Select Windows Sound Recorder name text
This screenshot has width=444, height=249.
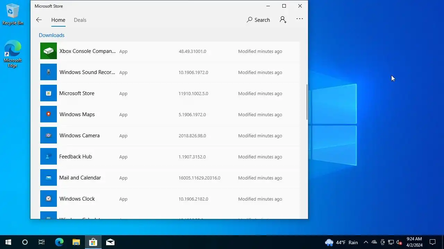87,72
